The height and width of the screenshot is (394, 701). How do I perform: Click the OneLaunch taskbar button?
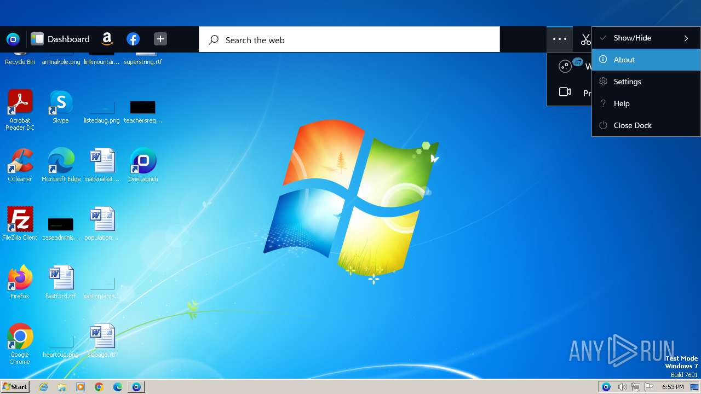[136, 387]
